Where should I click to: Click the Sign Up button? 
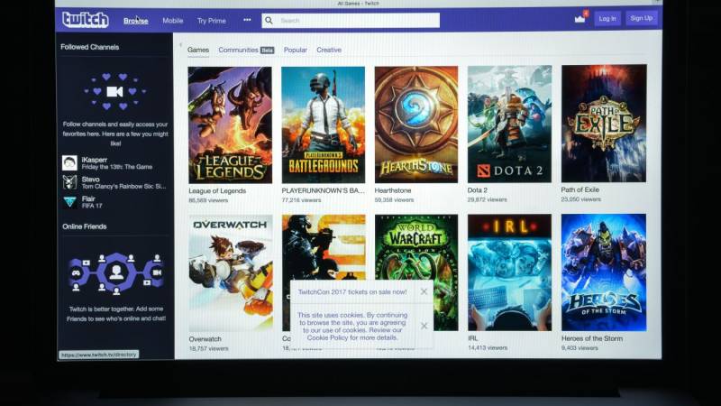pyautogui.click(x=641, y=18)
